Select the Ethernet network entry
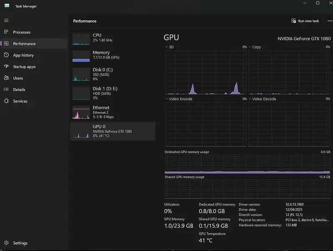This screenshot has width=333, height=251. [x=113, y=112]
